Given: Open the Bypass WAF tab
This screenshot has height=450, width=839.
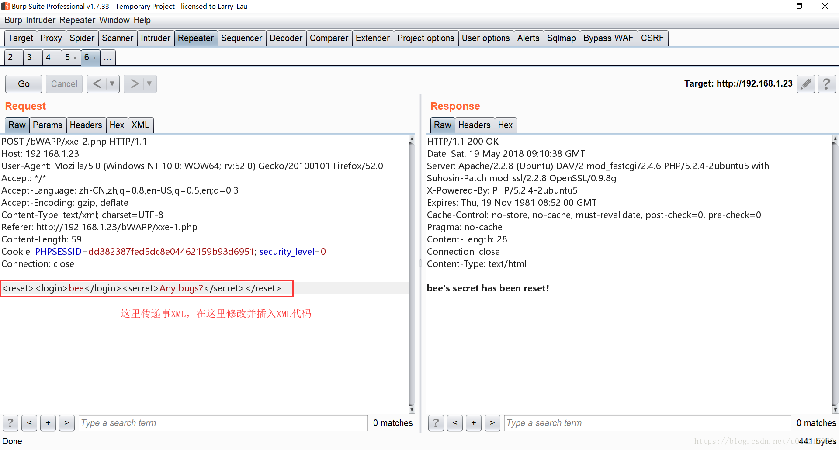Looking at the screenshot, I should pyautogui.click(x=609, y=38).
